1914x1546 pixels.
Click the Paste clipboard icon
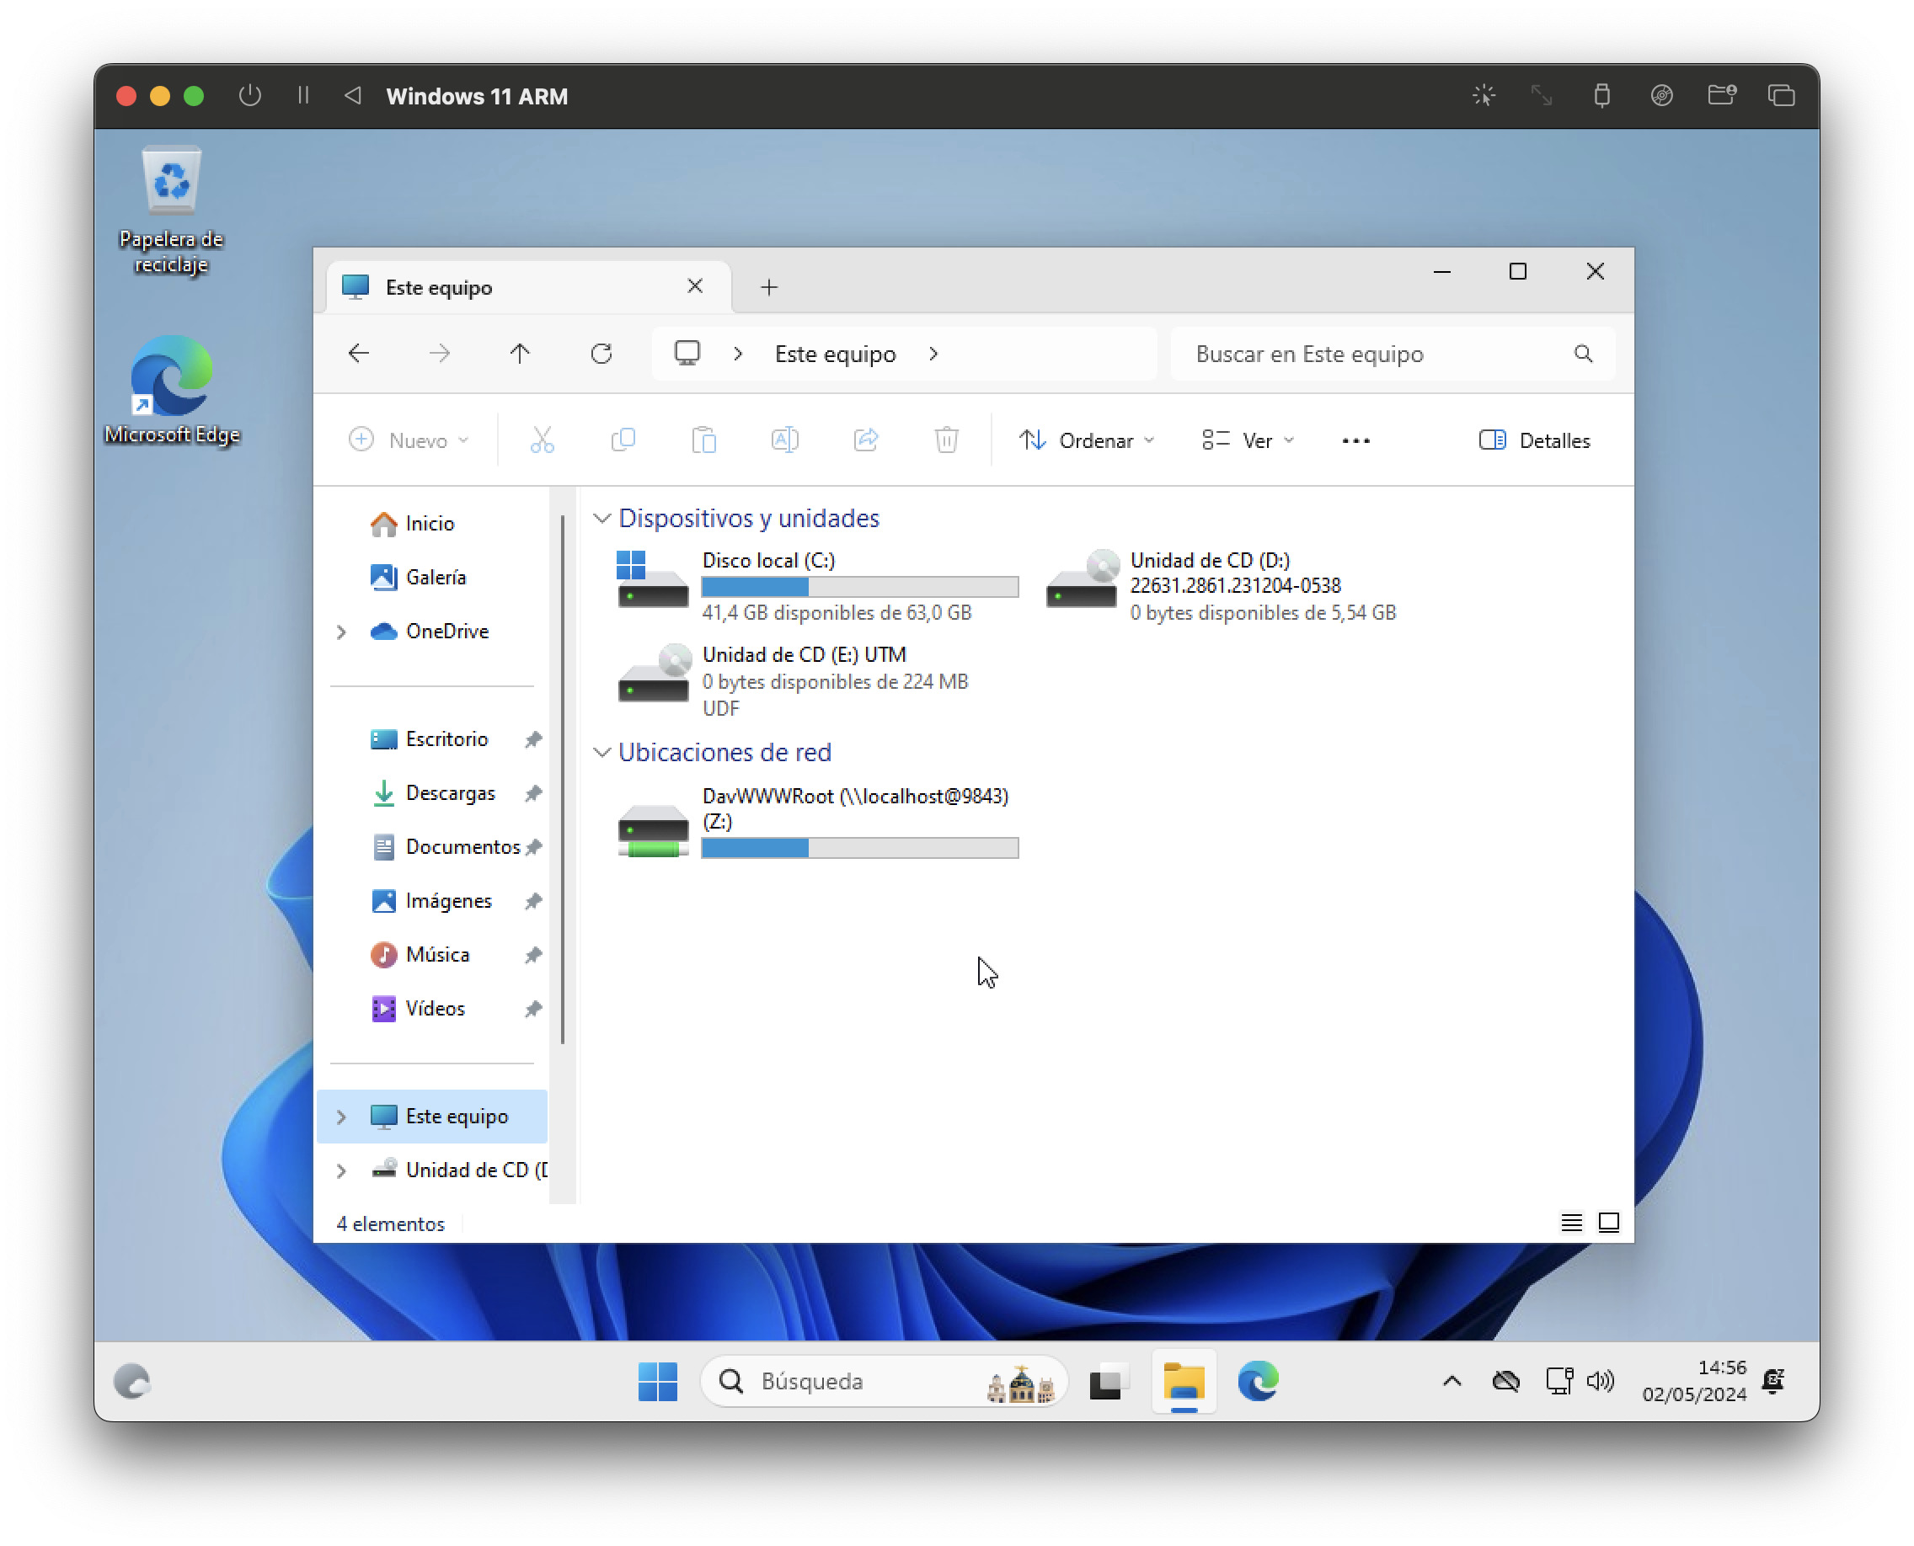pos(704,440)
